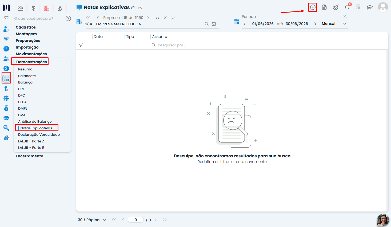Select Notas Explicativas in the menu
The width and height of the screenshot is (391, 227).
coord(36,128)
